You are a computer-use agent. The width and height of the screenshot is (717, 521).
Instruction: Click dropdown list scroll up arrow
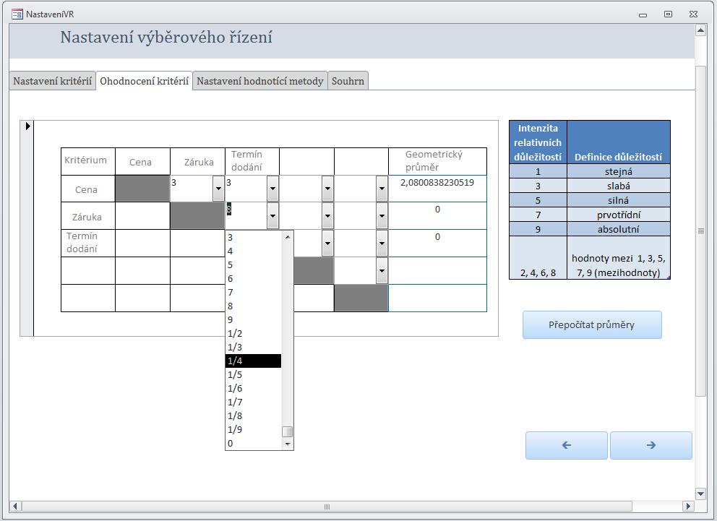tap(288, 237)
